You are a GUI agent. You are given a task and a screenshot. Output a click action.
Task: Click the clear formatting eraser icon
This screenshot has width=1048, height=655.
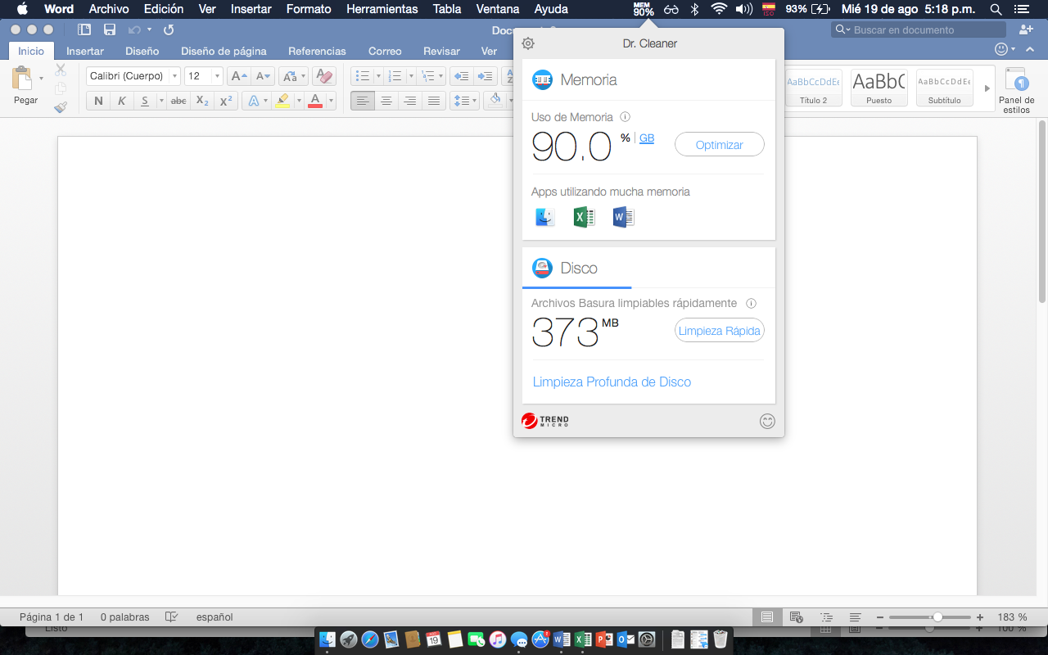324,76
